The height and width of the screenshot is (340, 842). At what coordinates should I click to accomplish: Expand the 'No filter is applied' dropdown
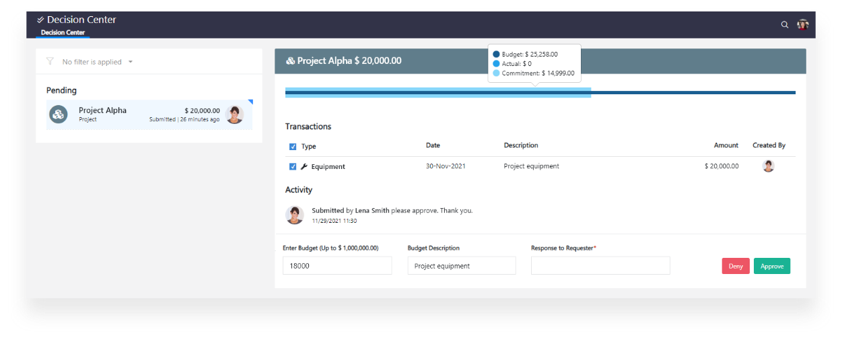click(131, 62)
